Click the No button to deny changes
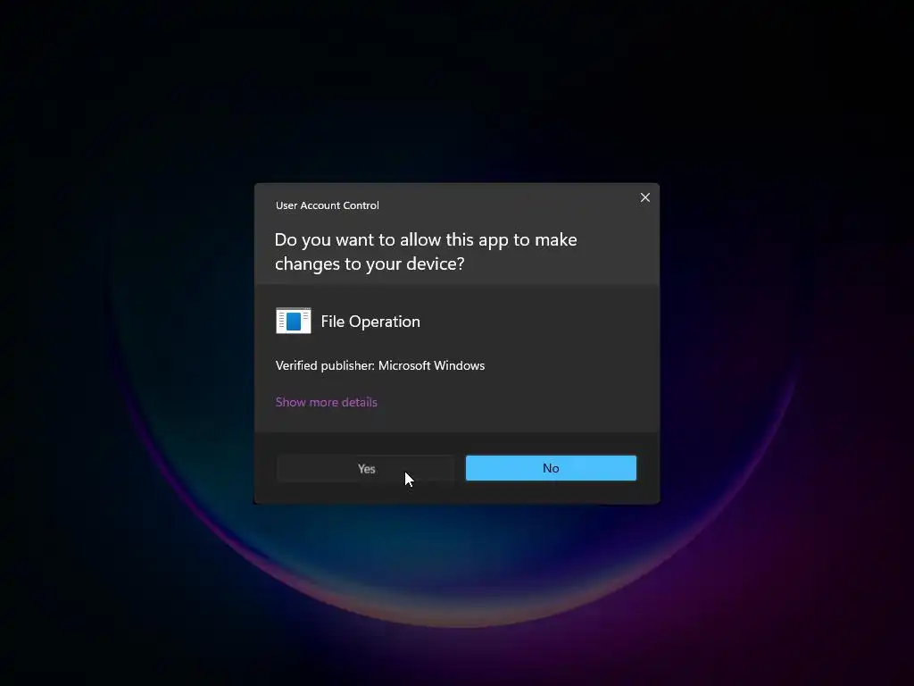The image size is (914, 686). coord(551,468)
